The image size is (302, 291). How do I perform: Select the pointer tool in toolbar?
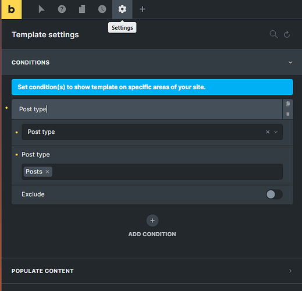click(41, 9)
